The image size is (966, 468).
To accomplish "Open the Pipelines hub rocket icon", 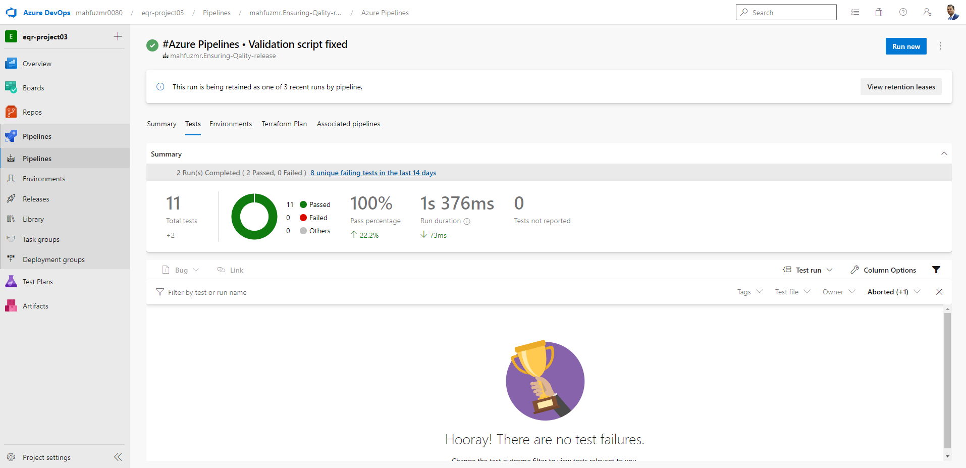I will click(x=11, y=136).
